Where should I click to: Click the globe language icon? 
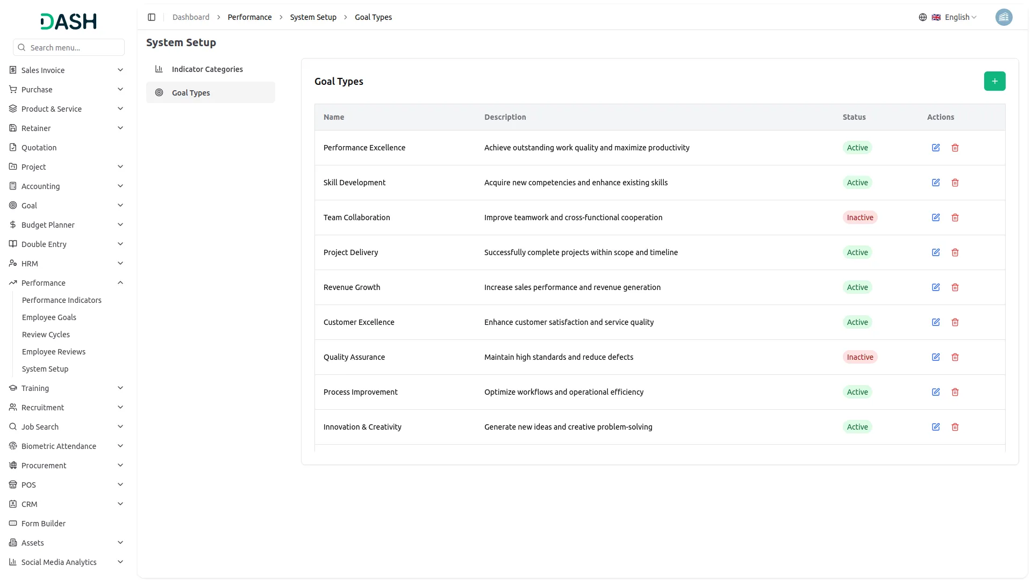click(x=923, y=17)
